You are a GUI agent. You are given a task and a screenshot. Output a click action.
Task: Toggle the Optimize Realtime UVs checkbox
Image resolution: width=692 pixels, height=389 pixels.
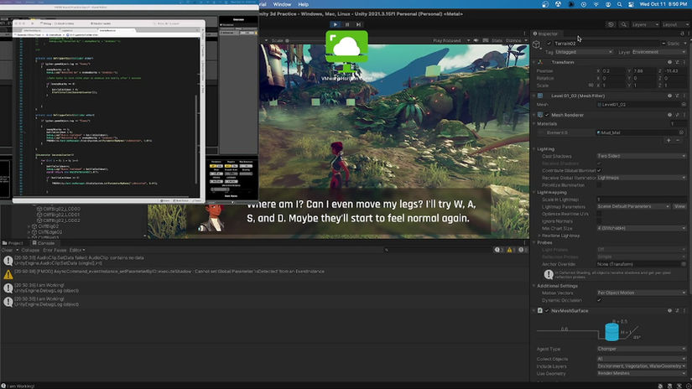[x=599, y=214]
